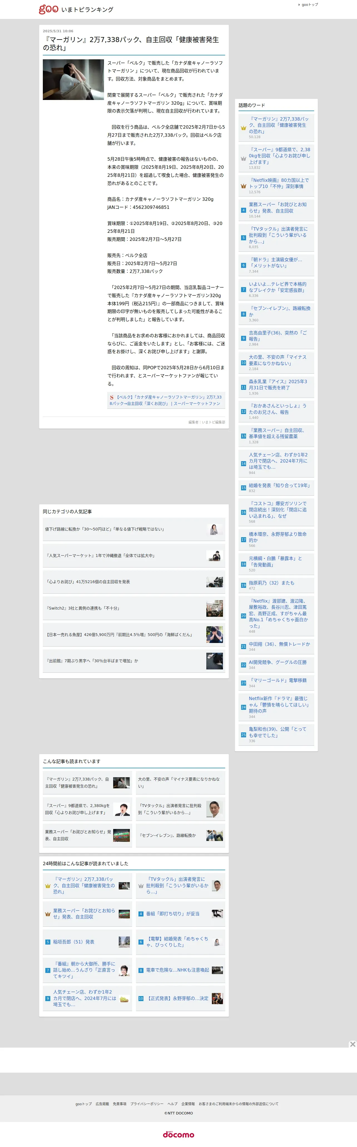The image size is (357, 1147).
Task: Click thumbnail beside 『Switch2』3社と異例の連携も
Action: (x=215, y=608)
